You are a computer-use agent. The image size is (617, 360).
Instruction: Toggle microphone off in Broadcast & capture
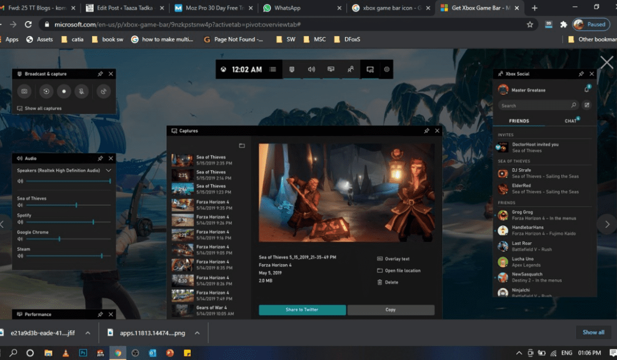(x=81, y=92)
